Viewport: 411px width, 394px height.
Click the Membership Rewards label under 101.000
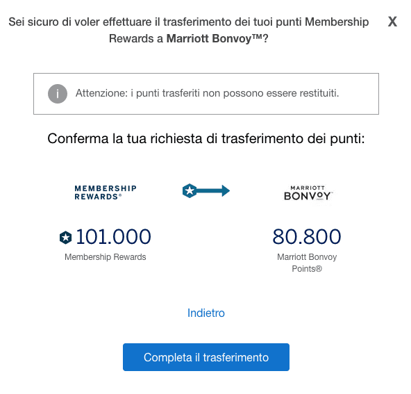point(106,257)
